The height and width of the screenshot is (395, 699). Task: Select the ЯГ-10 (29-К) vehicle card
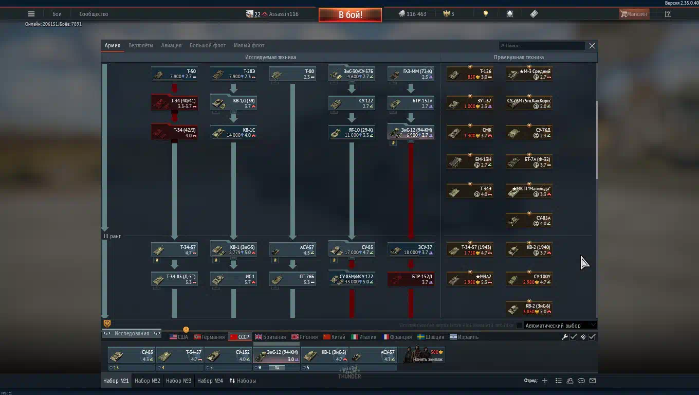pos(352,132)
